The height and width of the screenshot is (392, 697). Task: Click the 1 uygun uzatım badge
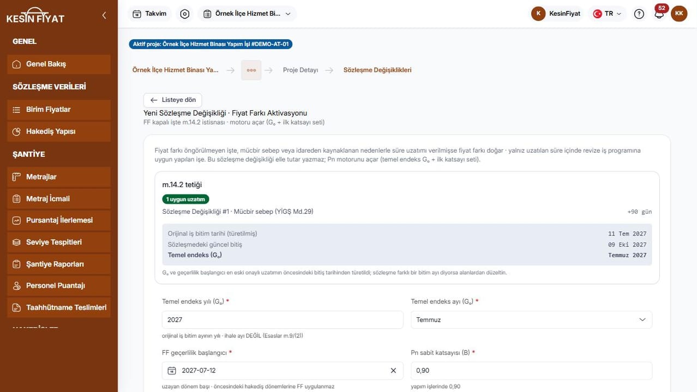coord(185,200)
